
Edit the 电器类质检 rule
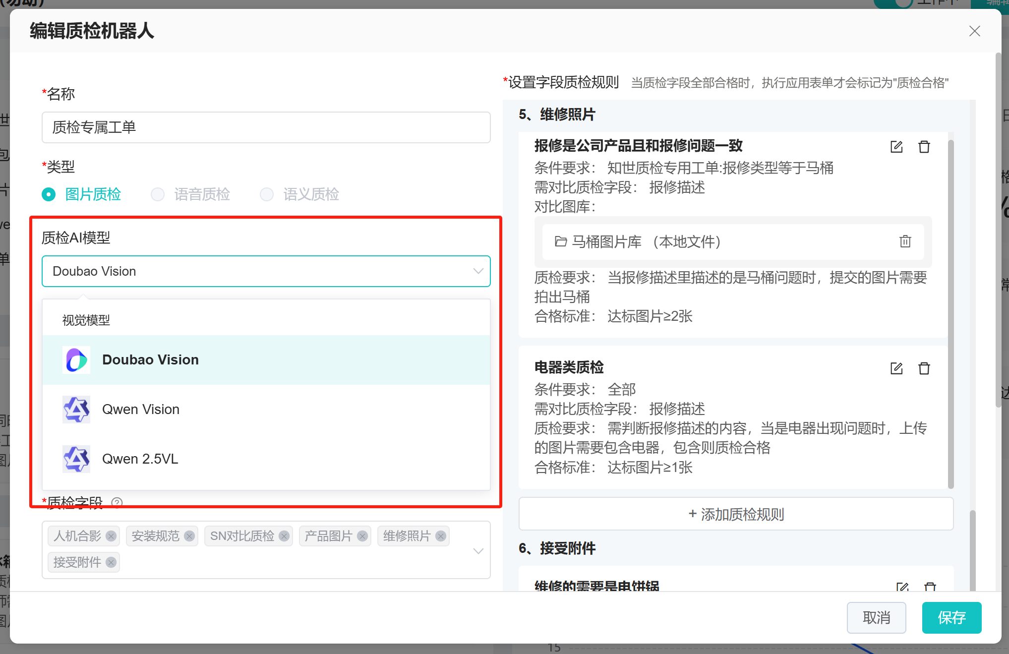coord(896,368)
